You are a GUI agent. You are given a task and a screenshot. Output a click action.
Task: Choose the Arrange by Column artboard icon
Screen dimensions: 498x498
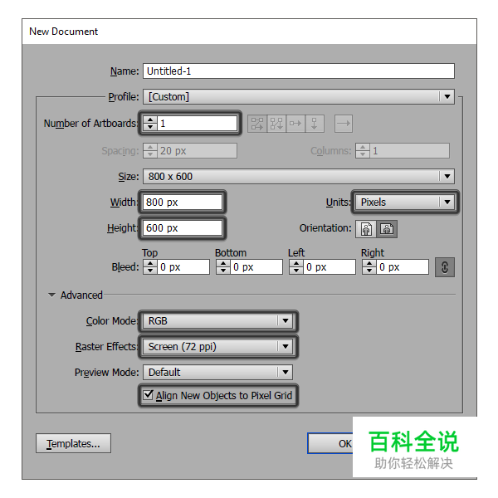pos(315,124)
